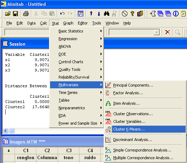Click the Edit Last Dialog icon

81,14
